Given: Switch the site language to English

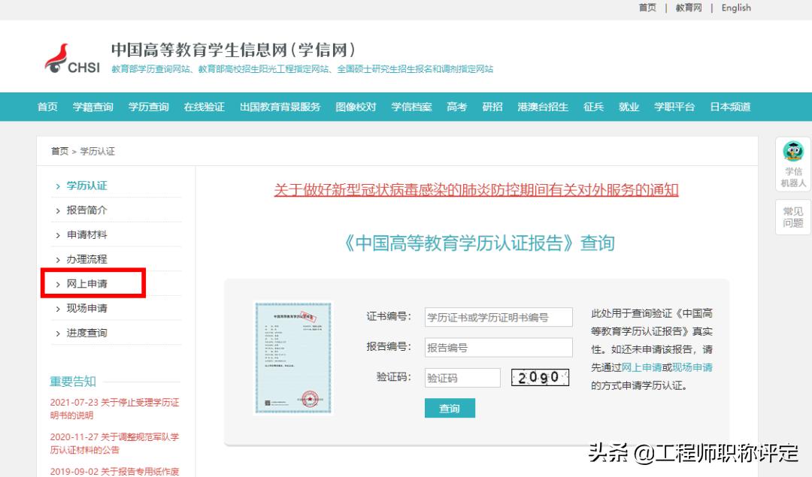Looking at the screenshot, I should (735, 8).
